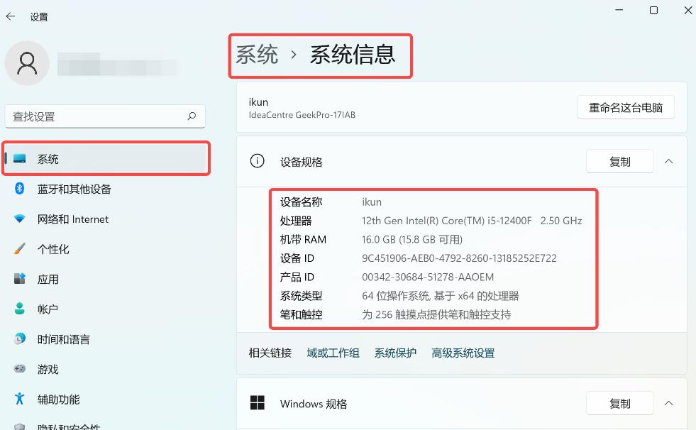This screenshot has height=430, width=696.
Task: Copy device specifications with 复制 button
Action: pyautogui.click(x=619, y=162)
